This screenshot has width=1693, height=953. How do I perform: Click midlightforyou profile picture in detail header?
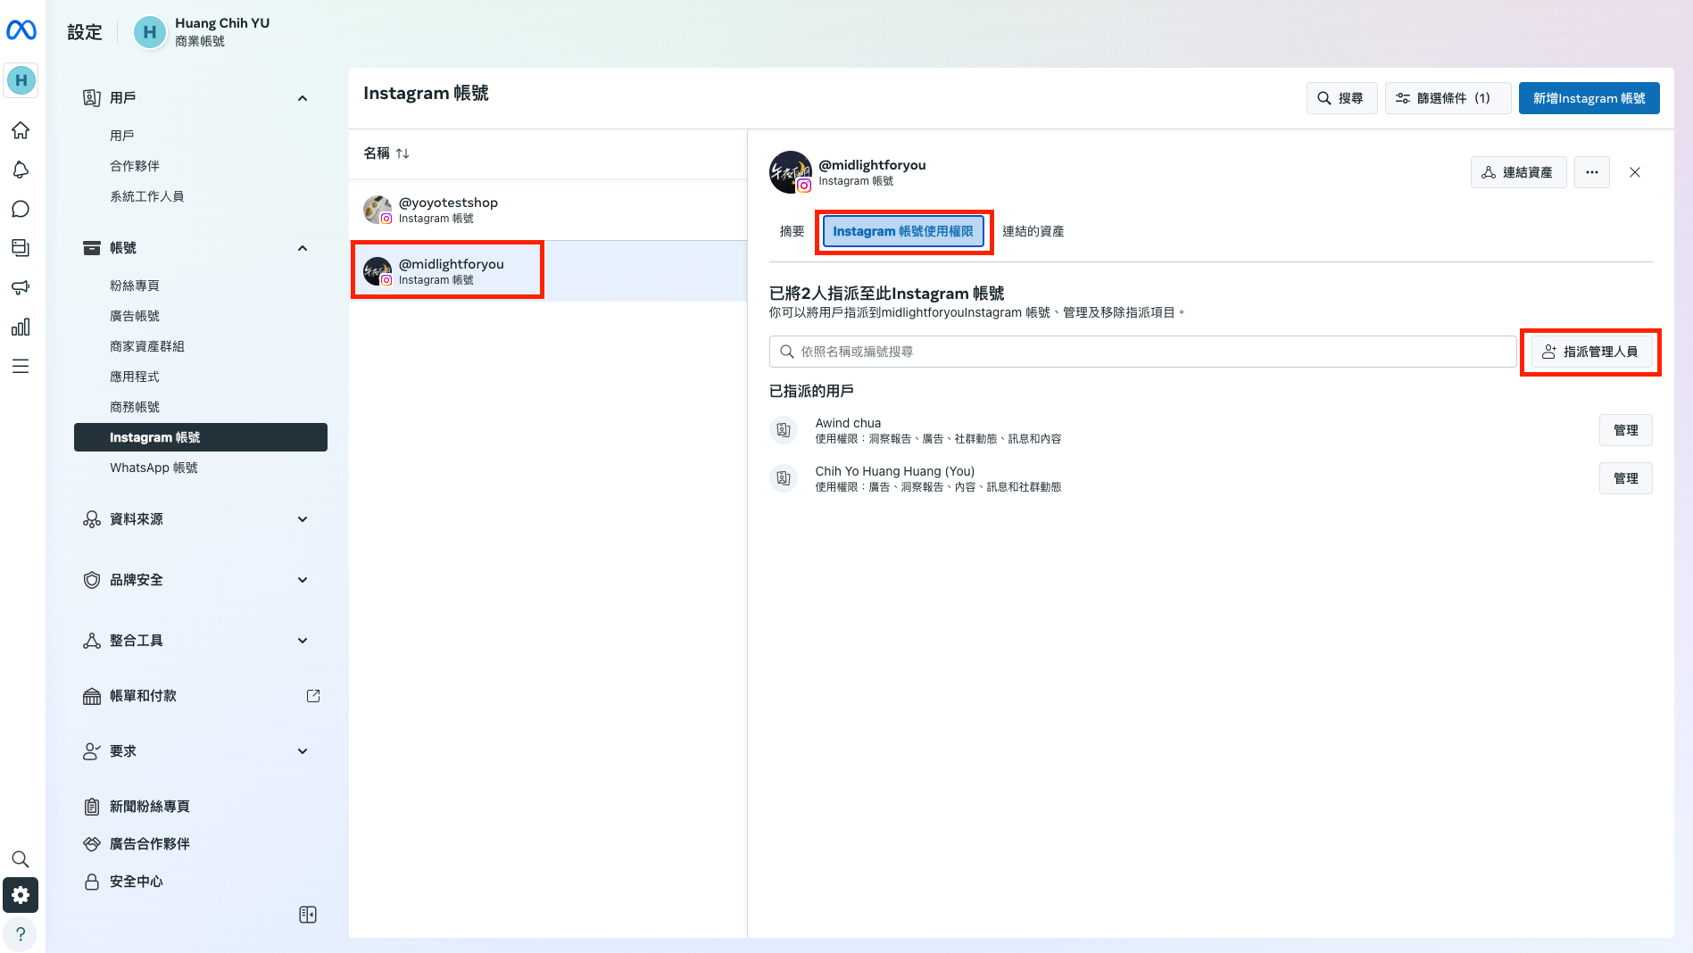click(x=791, y=172)
